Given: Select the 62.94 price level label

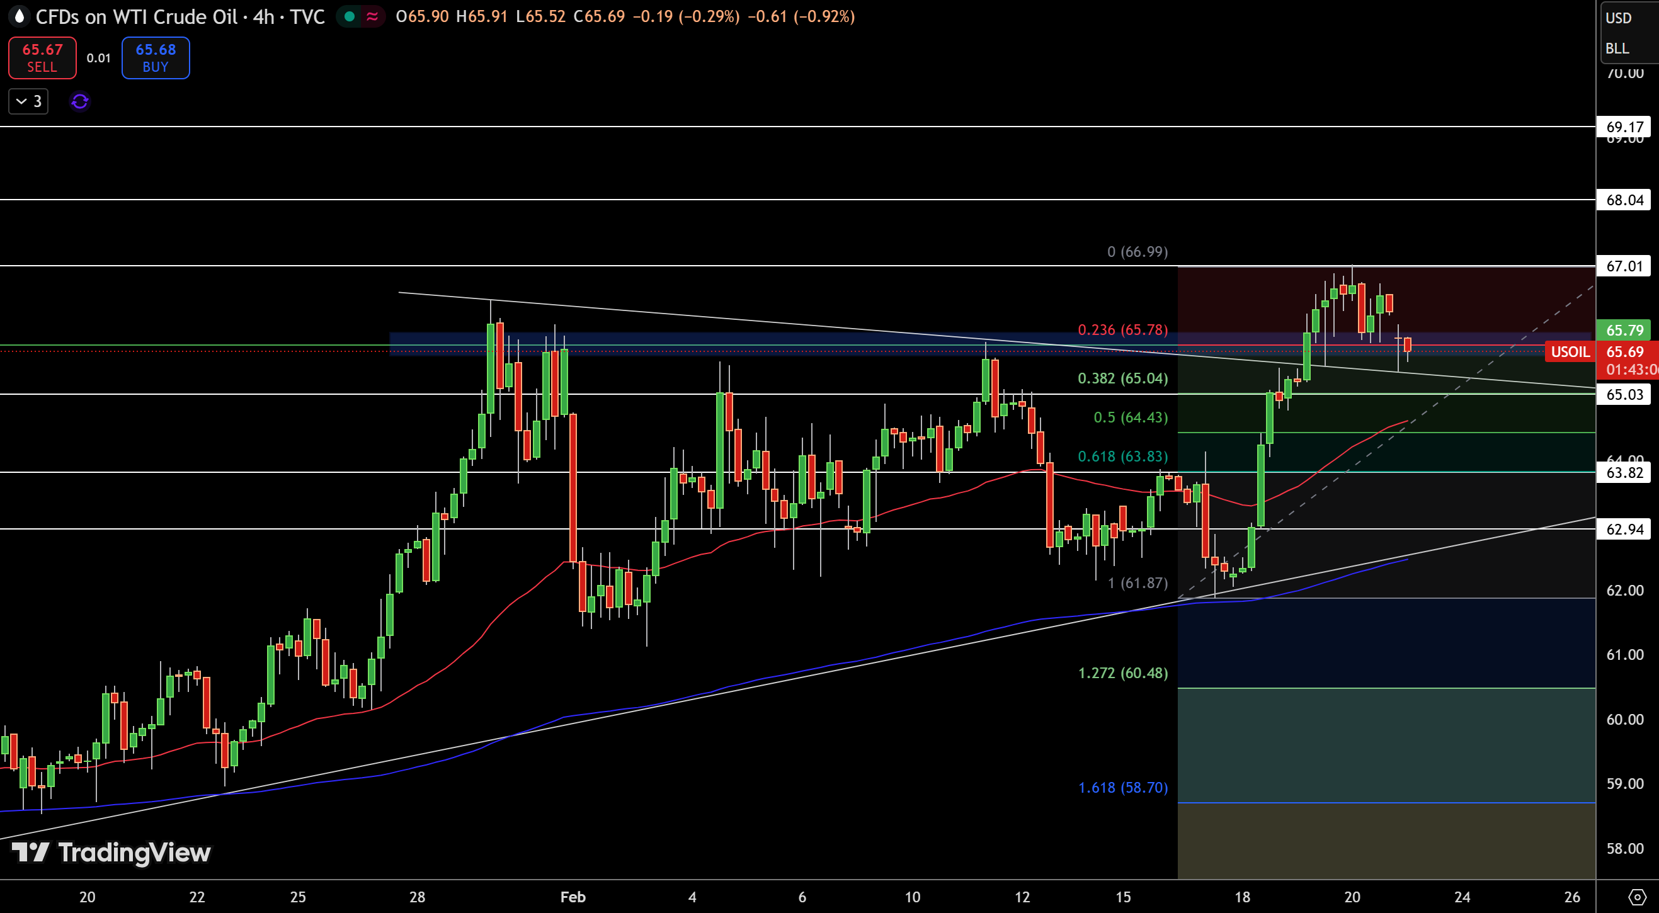Looking at the screenshot, I should coord(1624,530).
